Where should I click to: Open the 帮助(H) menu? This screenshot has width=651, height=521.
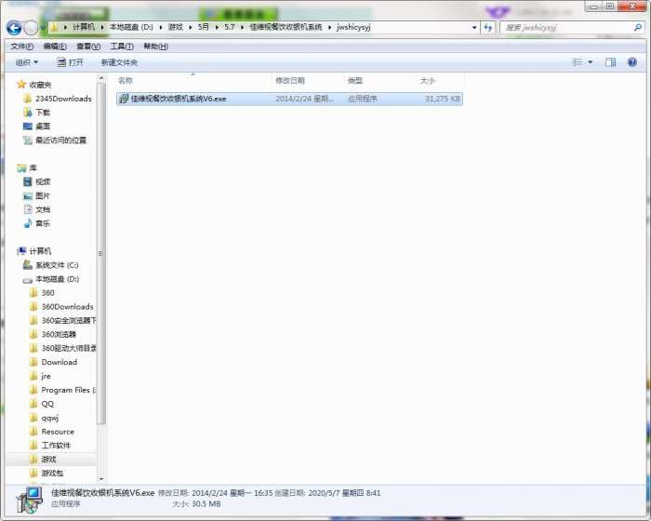[155, 47]
